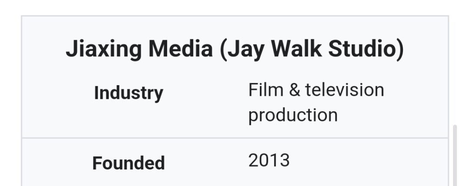Screen dimensions: 470x186
Task: Click the vertical scrollbar on the right edge
Action: (455, 156)
